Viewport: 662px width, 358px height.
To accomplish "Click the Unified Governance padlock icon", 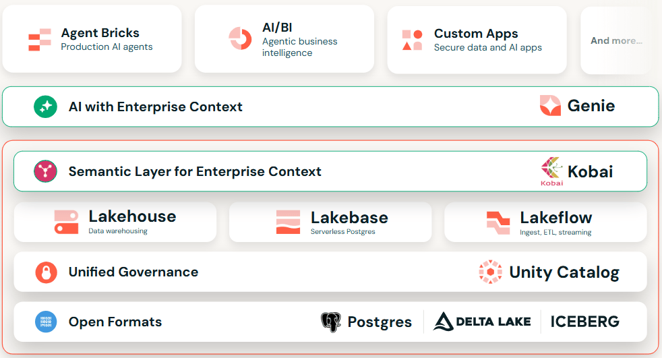I will [46, 272].
